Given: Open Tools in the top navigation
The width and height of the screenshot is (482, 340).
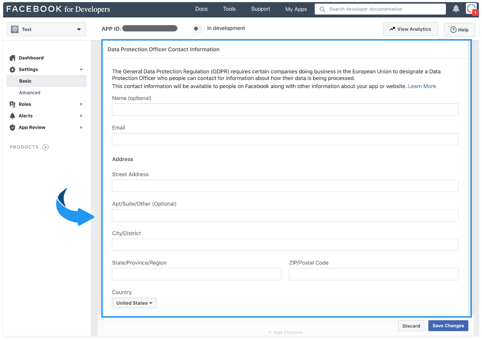Looking at the screenshot, I should [229, 9].
